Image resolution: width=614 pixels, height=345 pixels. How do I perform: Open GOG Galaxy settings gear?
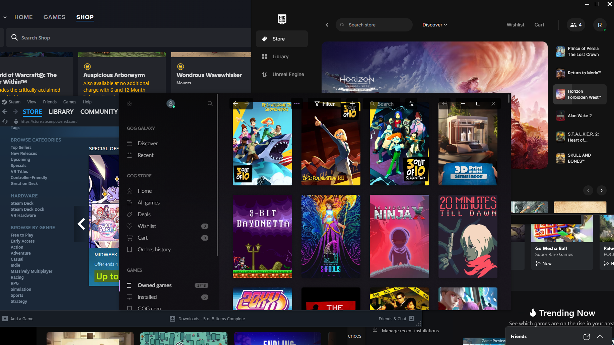tap(129, 103)
